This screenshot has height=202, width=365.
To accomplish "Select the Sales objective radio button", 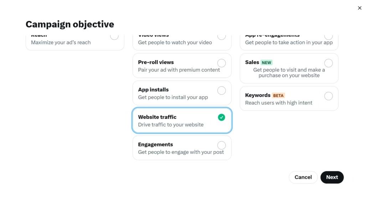I will point(328,63).
